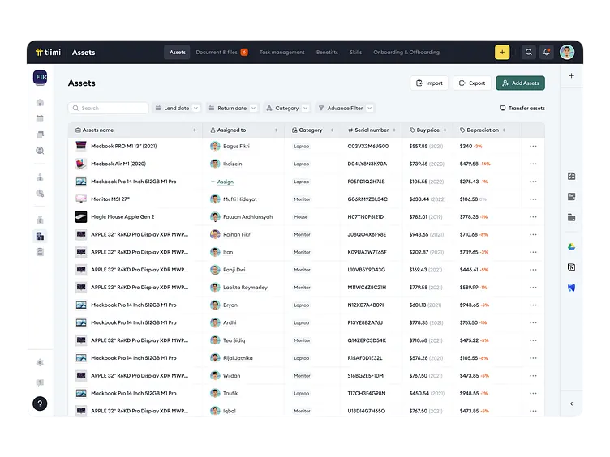Viewport: 610px width, 457px height.
Task: Click the search magnifier icon in top bar
Action: click(529, 52)
